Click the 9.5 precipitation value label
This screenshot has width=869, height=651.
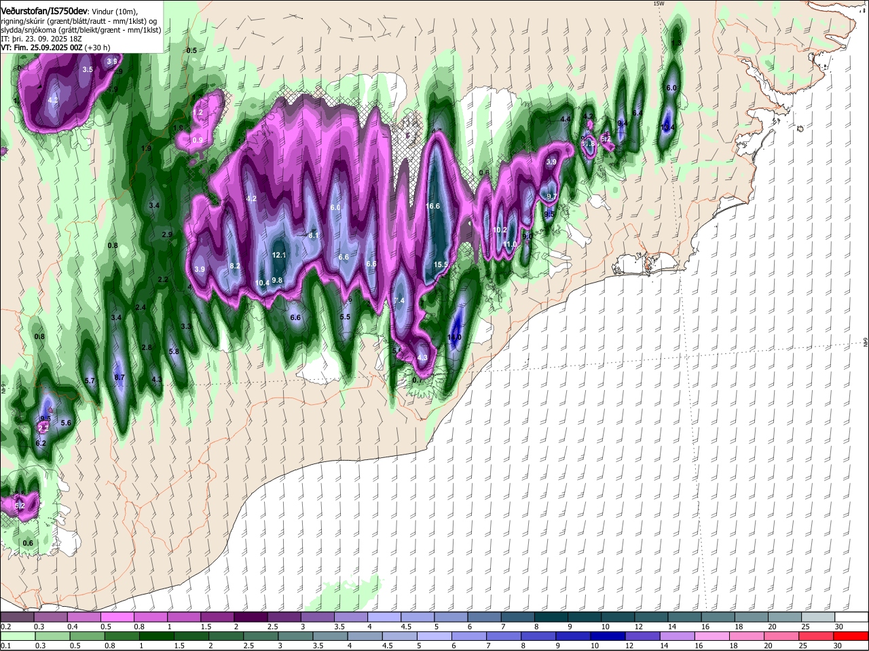(550, 213)
